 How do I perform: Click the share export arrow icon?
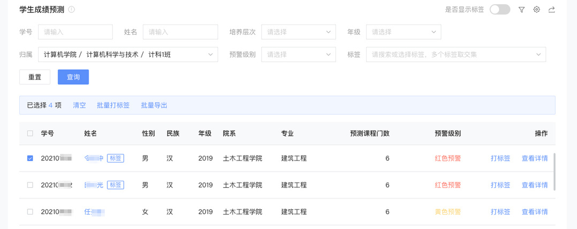coord(551,10)
